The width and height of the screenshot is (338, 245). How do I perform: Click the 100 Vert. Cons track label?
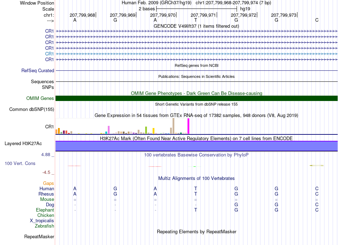[x=20, y=163]
